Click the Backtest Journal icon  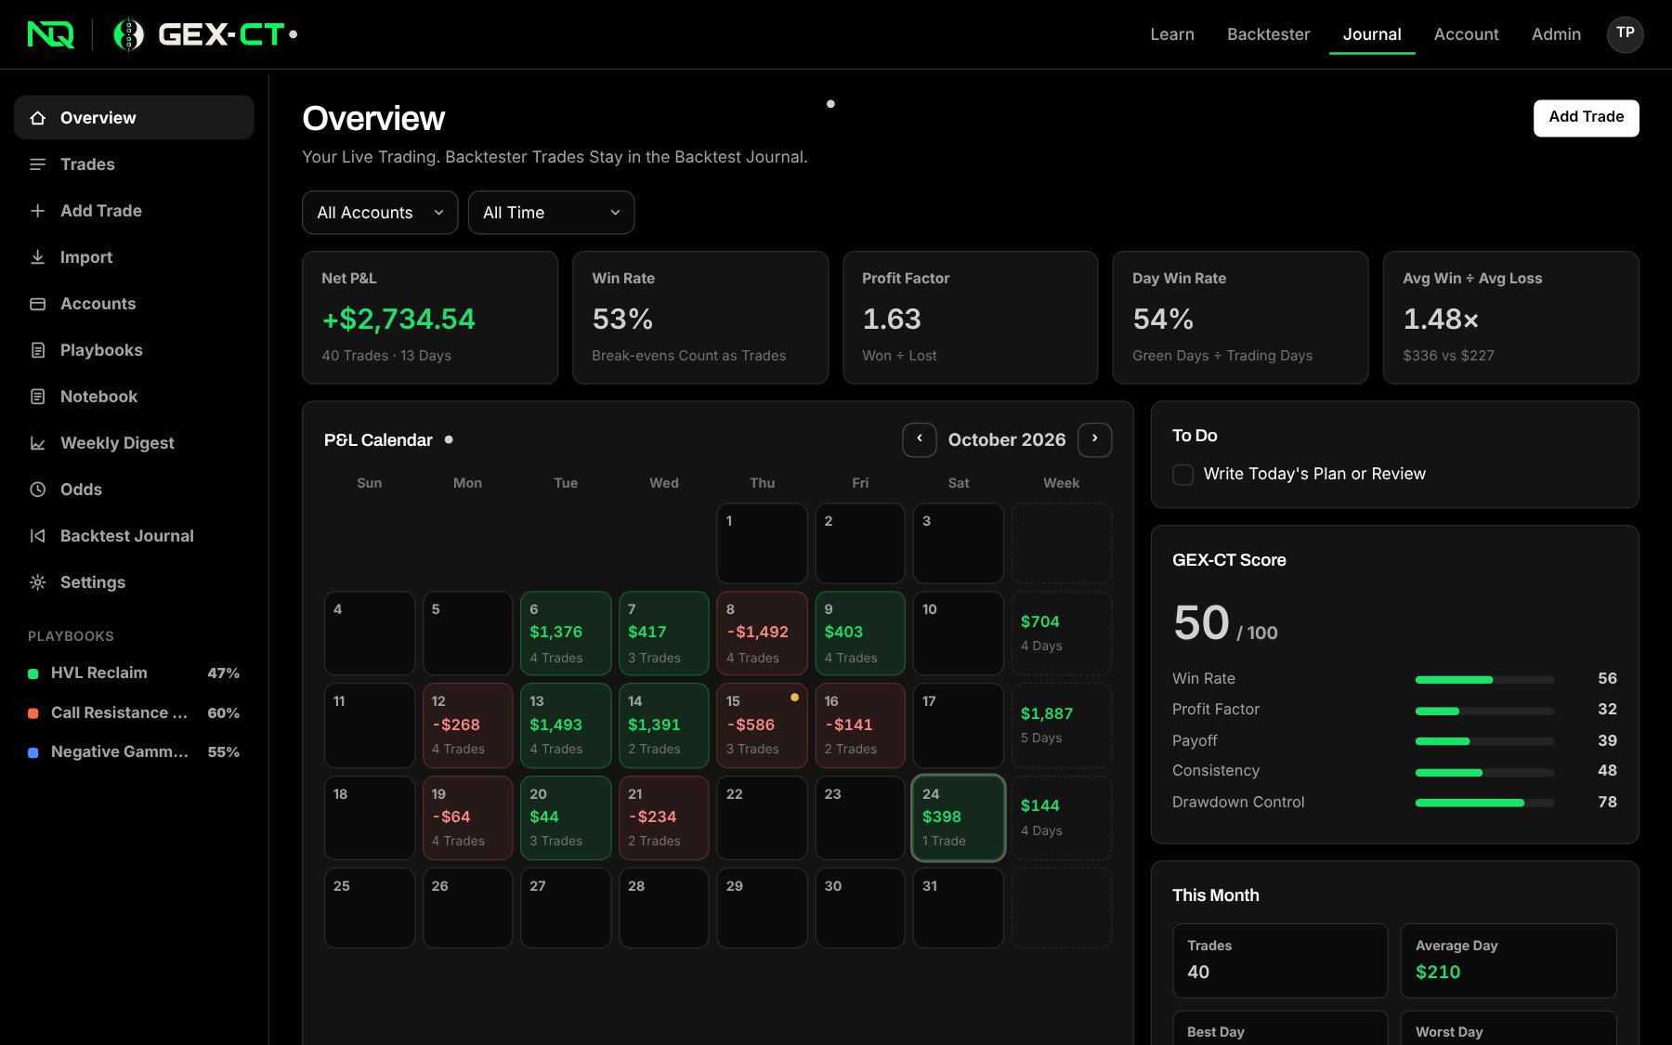click(x=38, y=536)
